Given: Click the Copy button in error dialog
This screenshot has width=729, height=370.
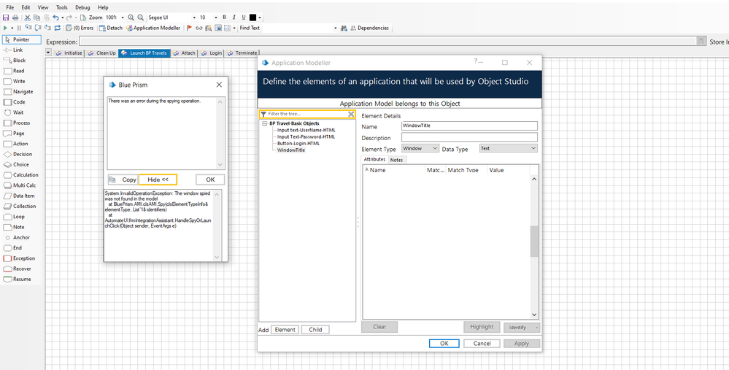Looking at the screenshot, I should pos(123,180).
